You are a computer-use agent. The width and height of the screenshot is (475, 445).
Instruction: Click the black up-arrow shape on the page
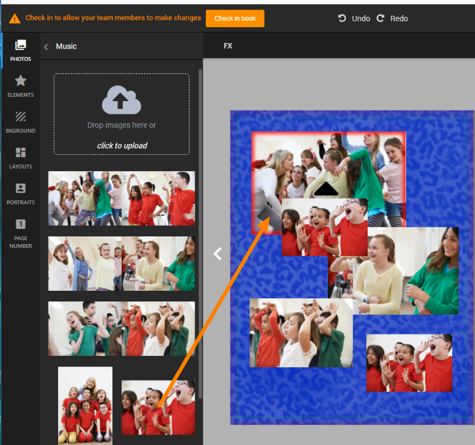pos(326,188)
